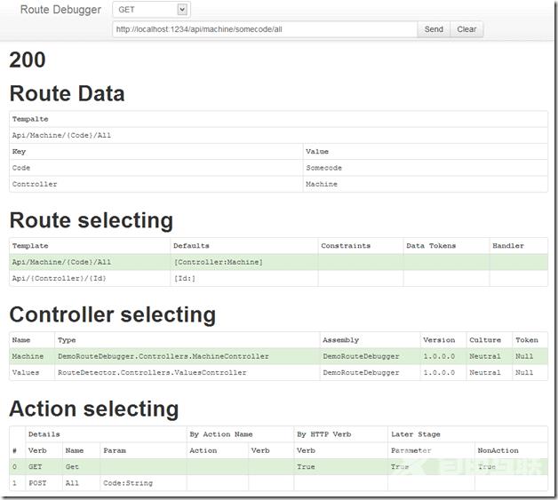This screenshot has width=558, height=500.
Task: Select the MachineController type cell
Action: [163, 356]
